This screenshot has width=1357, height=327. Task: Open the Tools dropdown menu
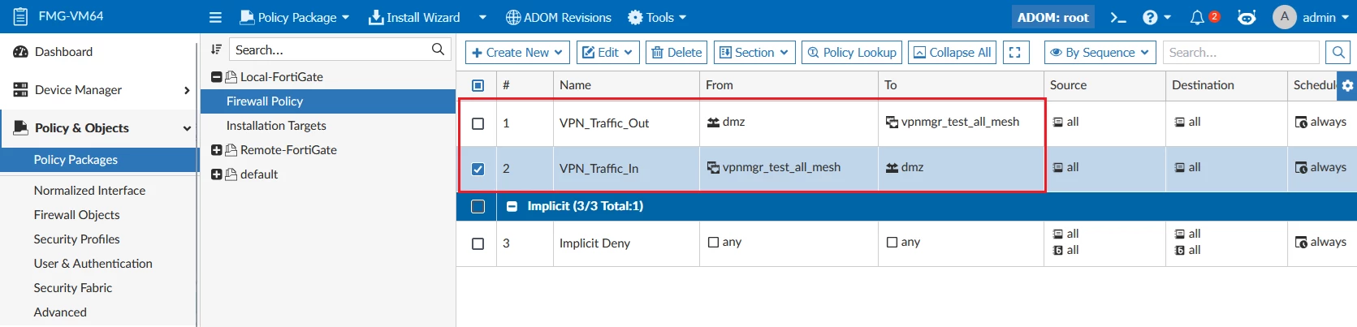[x=658, y=17]
